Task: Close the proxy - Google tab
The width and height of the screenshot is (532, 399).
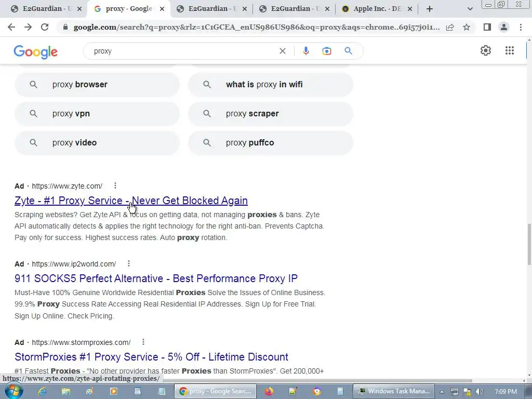Action: point(162,9)
